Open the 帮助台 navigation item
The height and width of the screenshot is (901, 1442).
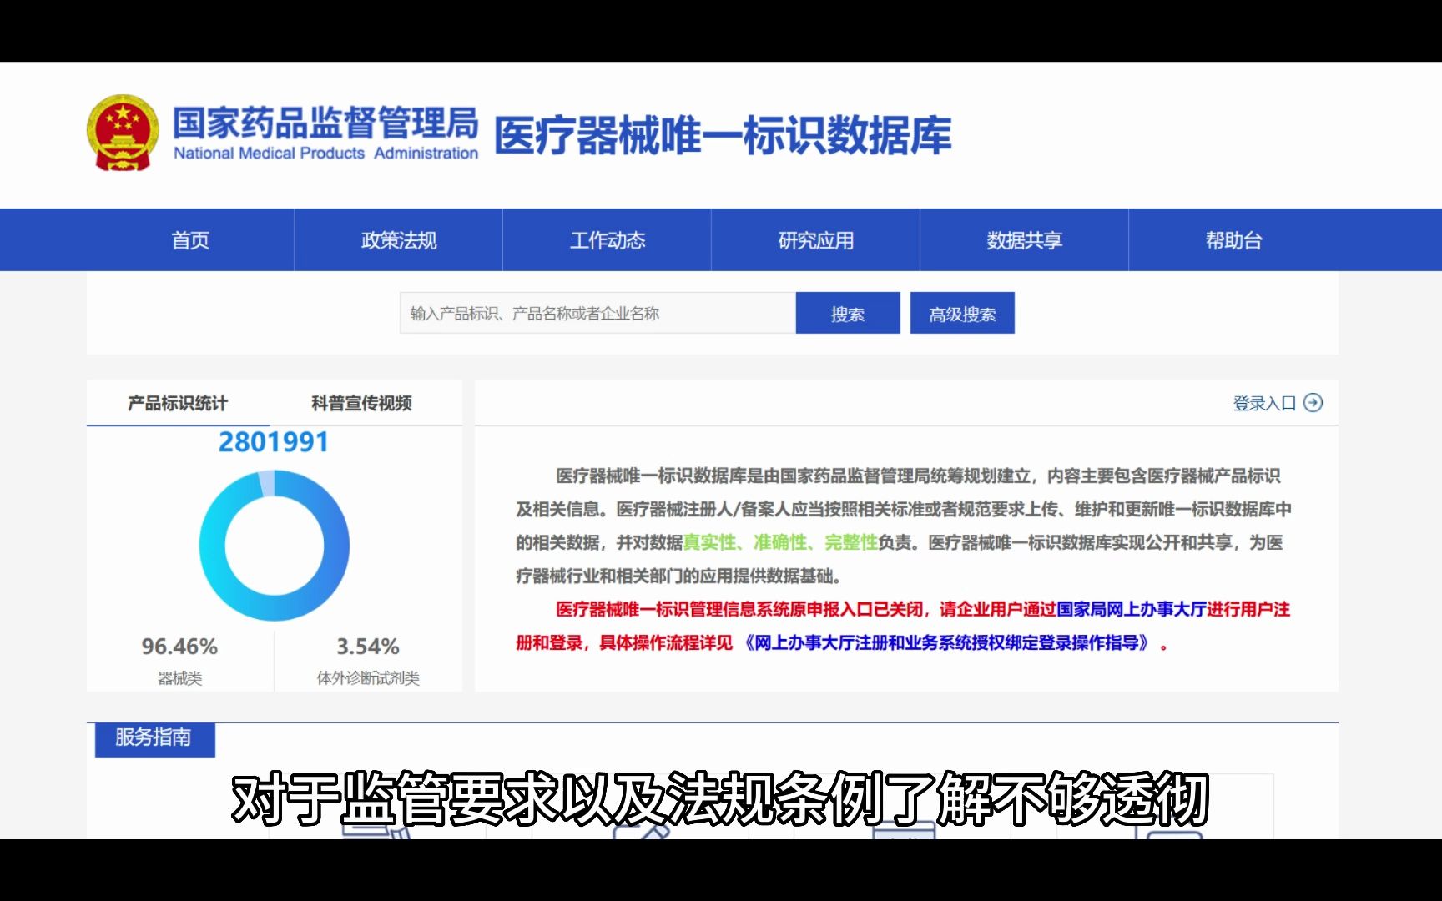(1233, 240)
